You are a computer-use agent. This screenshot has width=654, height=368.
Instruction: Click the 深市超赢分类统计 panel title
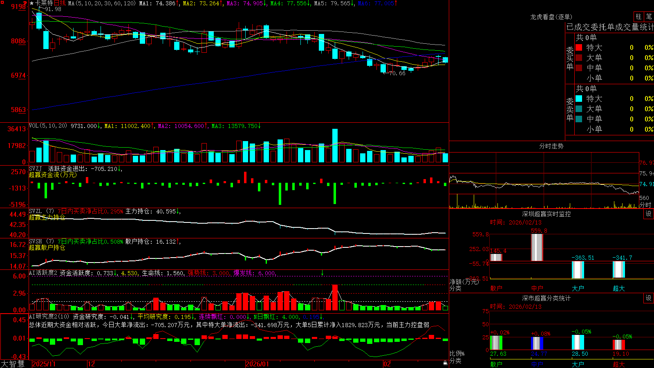[546, 298]
